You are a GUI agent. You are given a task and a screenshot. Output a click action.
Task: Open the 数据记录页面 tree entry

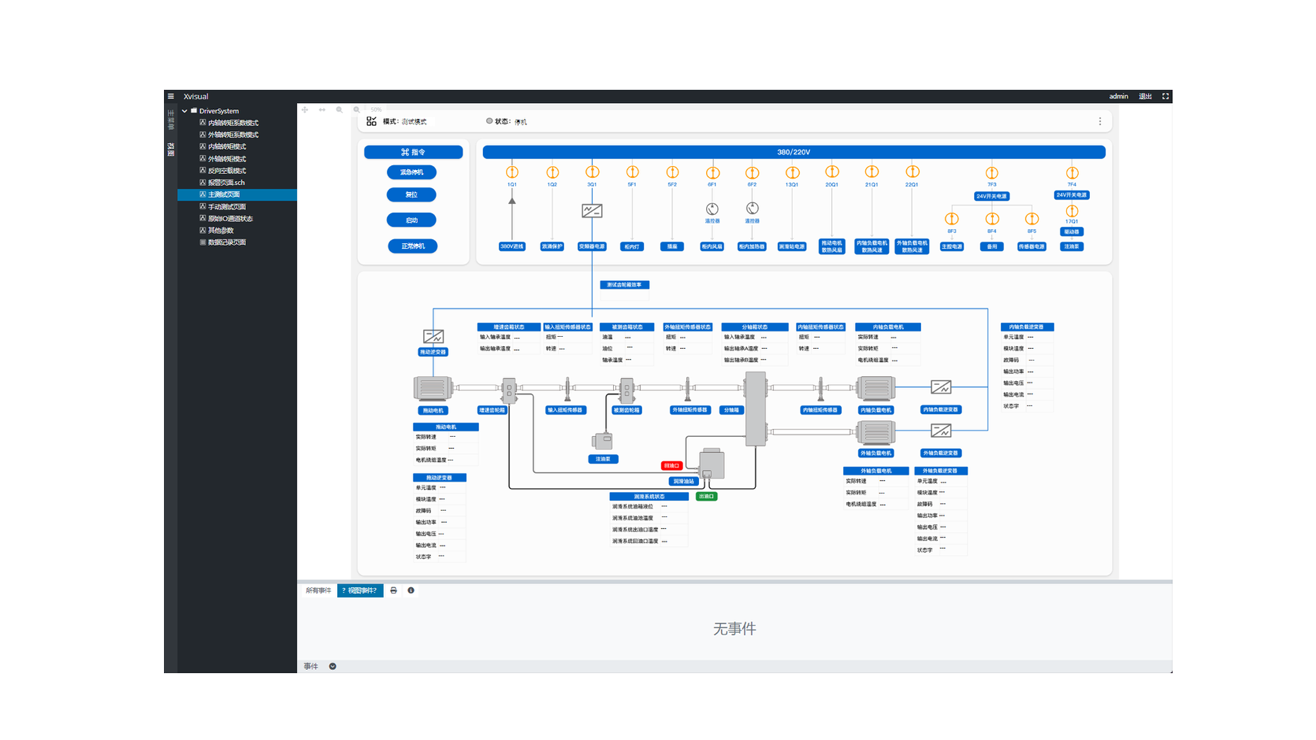pos(226,243)
